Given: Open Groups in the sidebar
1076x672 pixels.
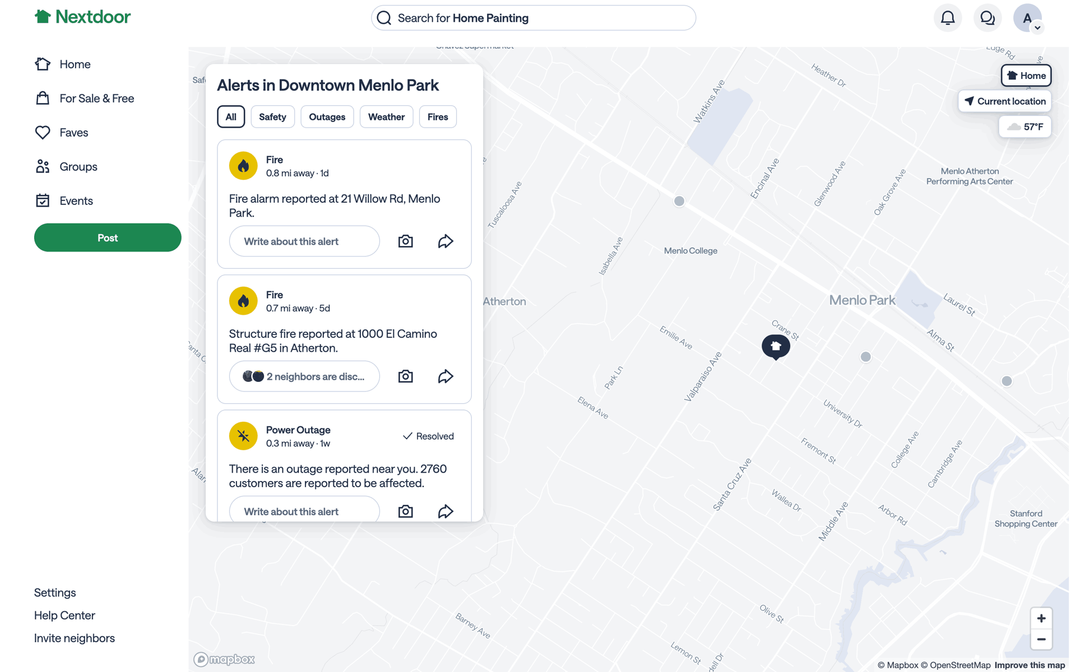Looking at the screenshot, I should pos(66,167).
